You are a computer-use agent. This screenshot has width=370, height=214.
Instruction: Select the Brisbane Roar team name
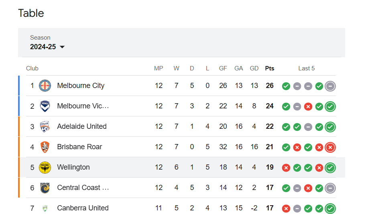79,147
